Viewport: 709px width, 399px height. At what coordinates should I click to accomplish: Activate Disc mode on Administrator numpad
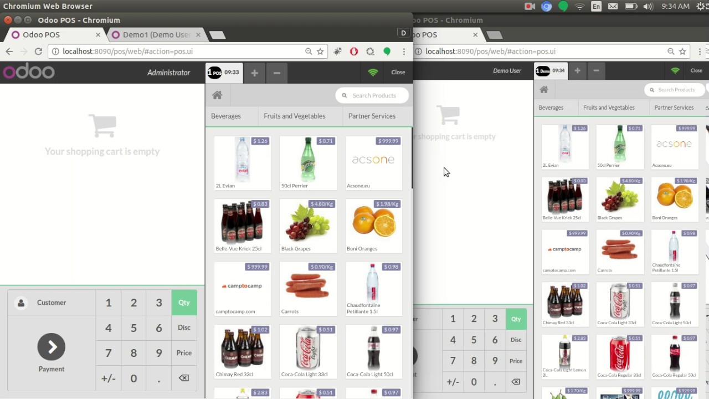pos(184,328)
